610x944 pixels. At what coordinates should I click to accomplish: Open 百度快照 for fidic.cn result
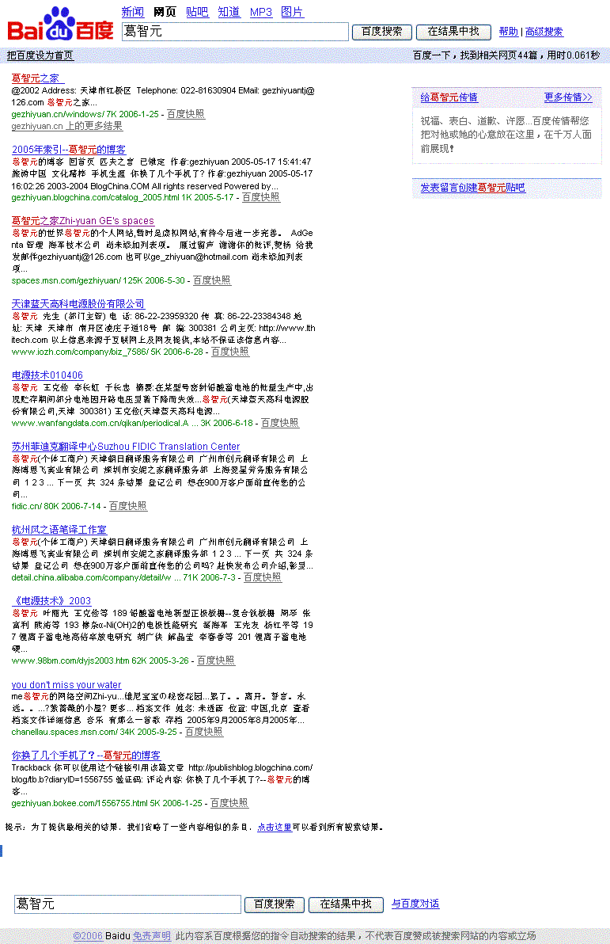(x=128, y=506)
